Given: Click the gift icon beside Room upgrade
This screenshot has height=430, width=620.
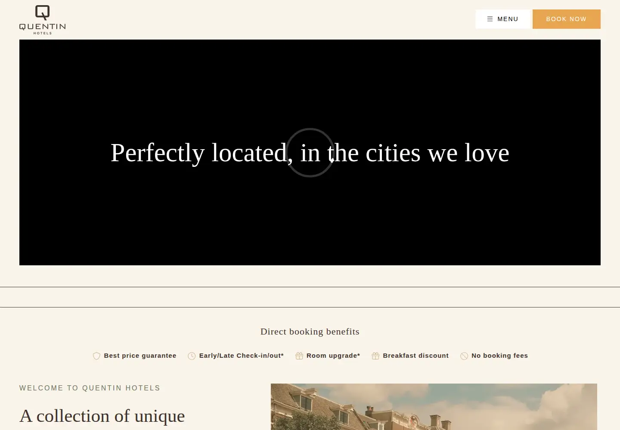Looking at the screenshot, I should coord(299,356).
